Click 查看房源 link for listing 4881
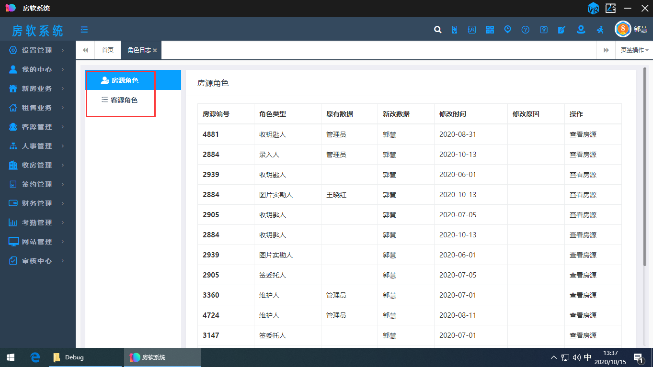The image size is (653, 367). point(583,134)
